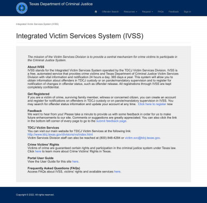Click the 'Get Registered' heading
The width and height of the screenshot is (207, 203).
[38, 94]
